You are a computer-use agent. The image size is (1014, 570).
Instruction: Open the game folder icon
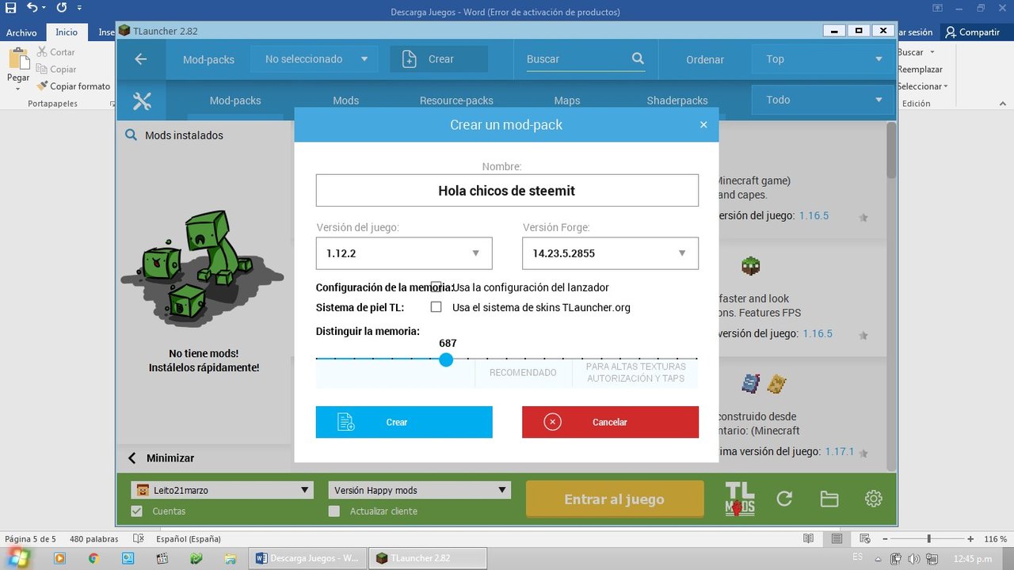pos(829,499)
